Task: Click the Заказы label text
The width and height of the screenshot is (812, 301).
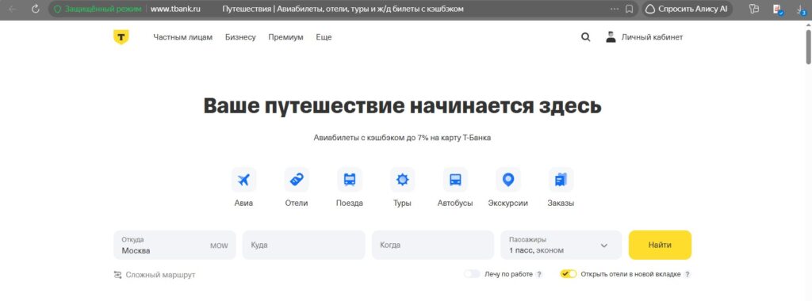Action: tap(561, 204)
